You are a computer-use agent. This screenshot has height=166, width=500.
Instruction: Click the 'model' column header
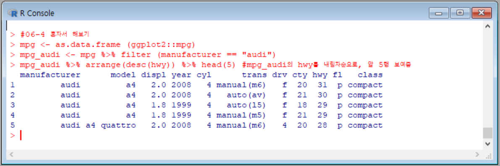click(123, 75)
